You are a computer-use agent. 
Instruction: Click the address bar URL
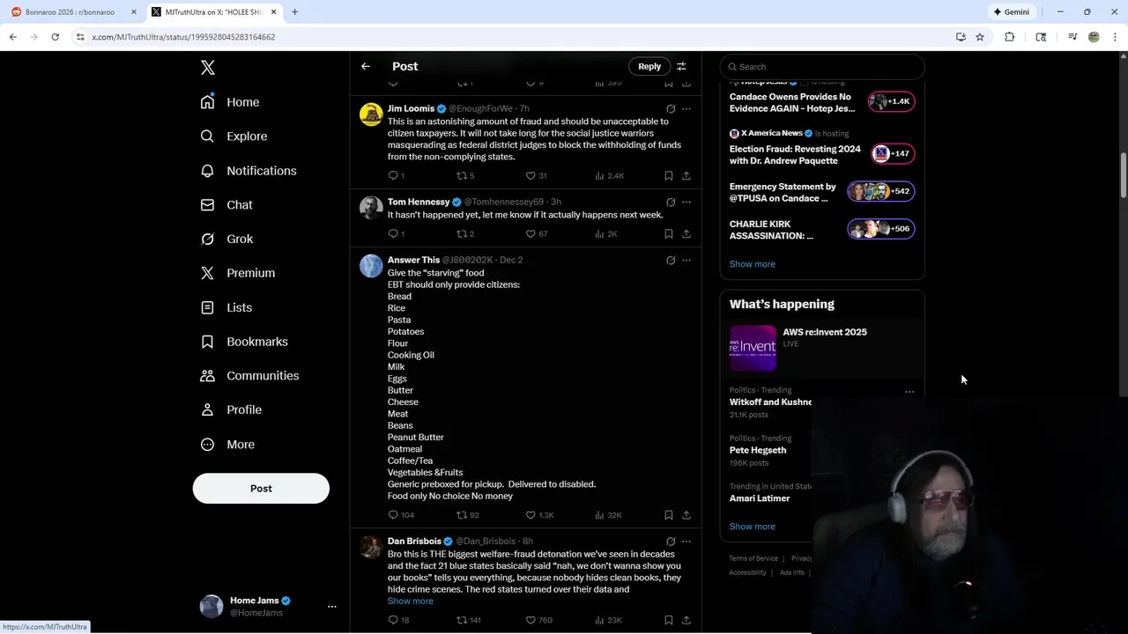[183, 37]
